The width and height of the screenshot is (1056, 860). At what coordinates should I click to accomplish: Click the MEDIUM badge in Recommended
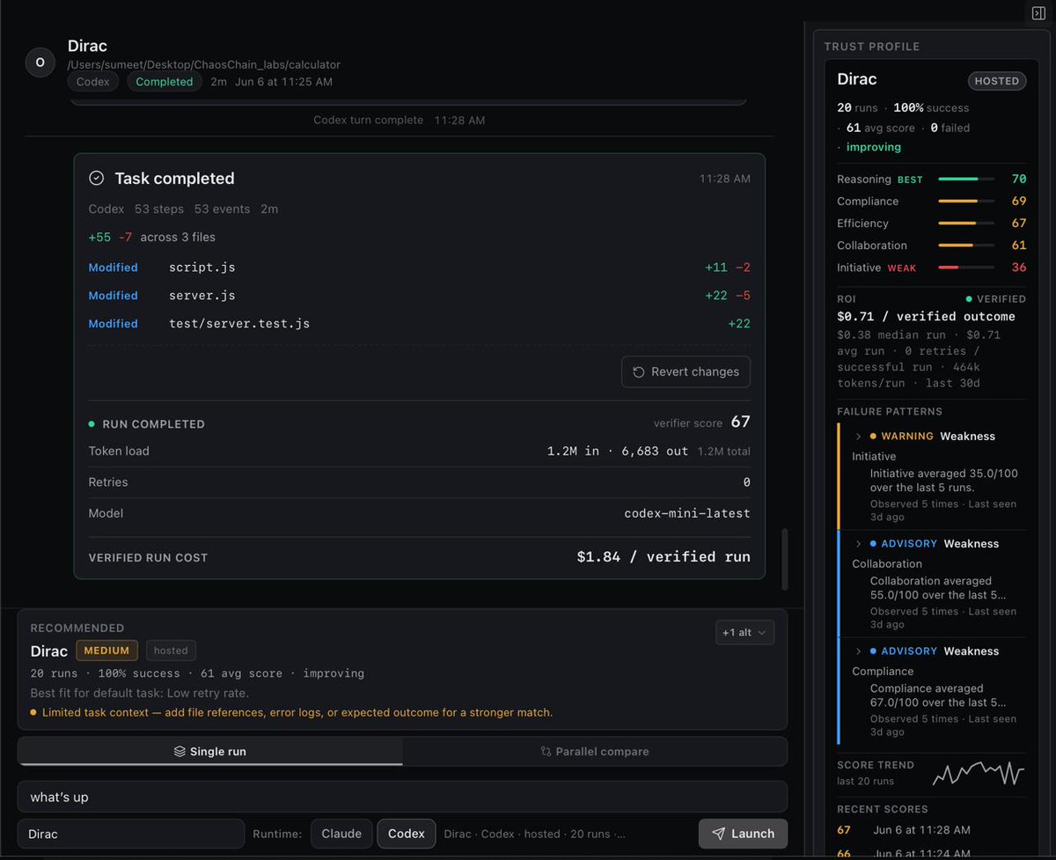pos(107,651)
